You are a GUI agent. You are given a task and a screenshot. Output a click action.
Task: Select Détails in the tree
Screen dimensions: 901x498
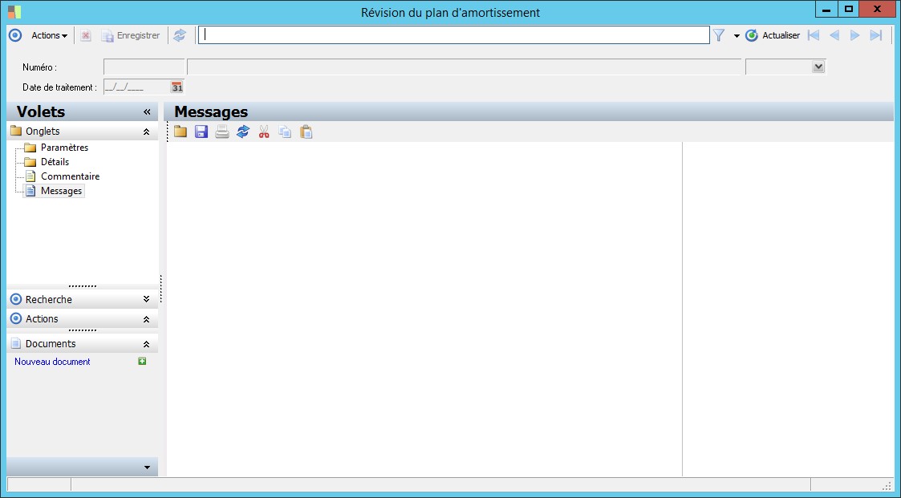(55, 162)
